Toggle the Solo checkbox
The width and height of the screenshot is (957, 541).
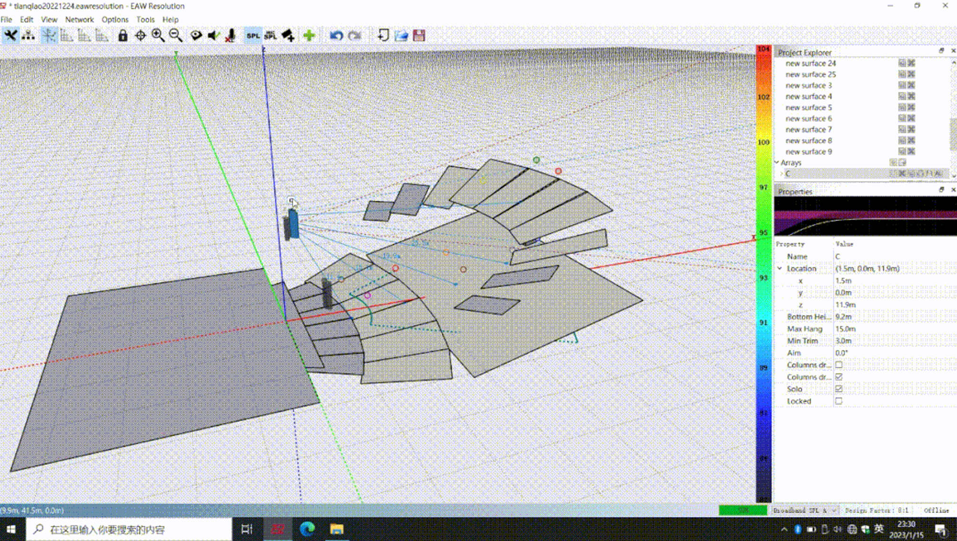point(839,389)
